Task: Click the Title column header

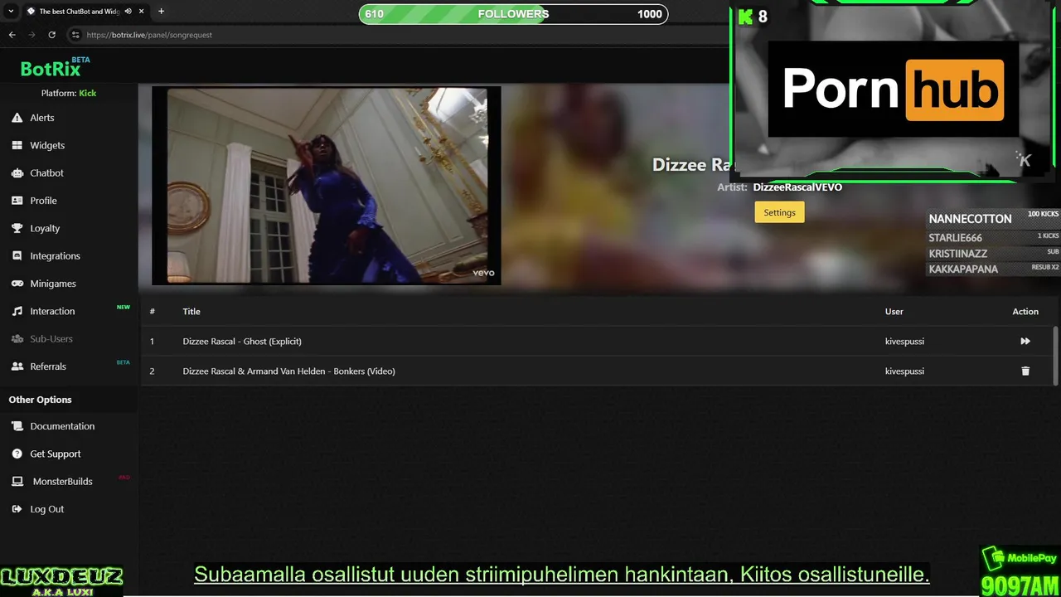Action: 191,312
